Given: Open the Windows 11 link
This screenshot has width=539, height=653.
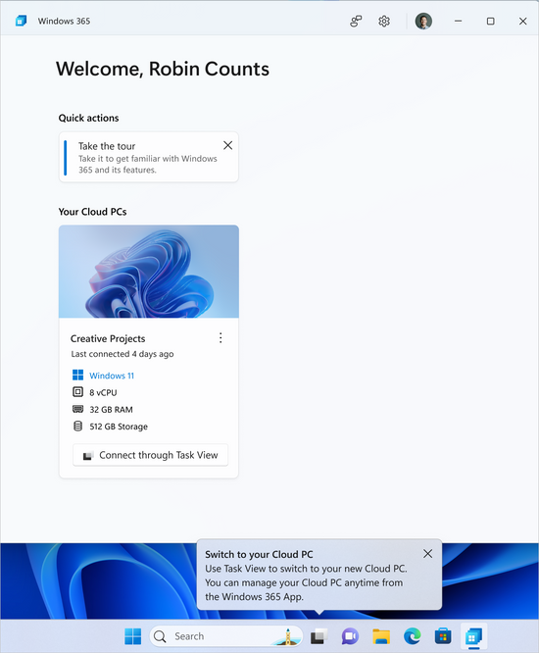Looking at the screenshot, I should coord(112,376).
